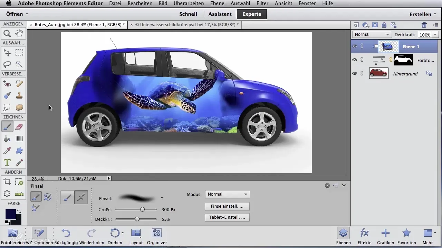The height and width of the screenshot is (248, 442).
Task: Select the Sponge tool
Action: 19,107
